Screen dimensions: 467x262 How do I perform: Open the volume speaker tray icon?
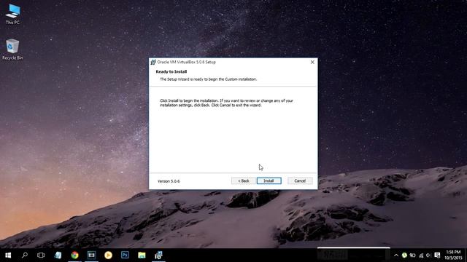(x=428, y=255)
